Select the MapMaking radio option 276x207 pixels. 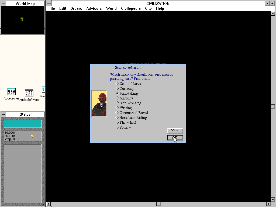[127, 93]
